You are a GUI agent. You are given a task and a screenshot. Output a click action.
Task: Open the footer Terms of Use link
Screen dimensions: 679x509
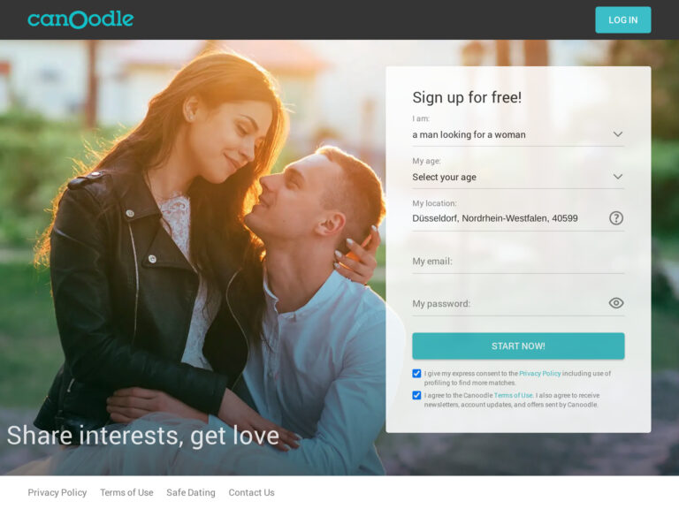[x=126, y=492]
